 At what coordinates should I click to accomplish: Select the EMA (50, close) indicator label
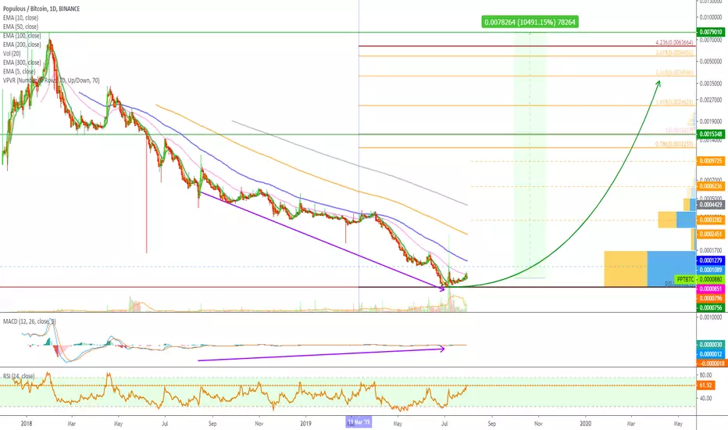tap(20, 27)
